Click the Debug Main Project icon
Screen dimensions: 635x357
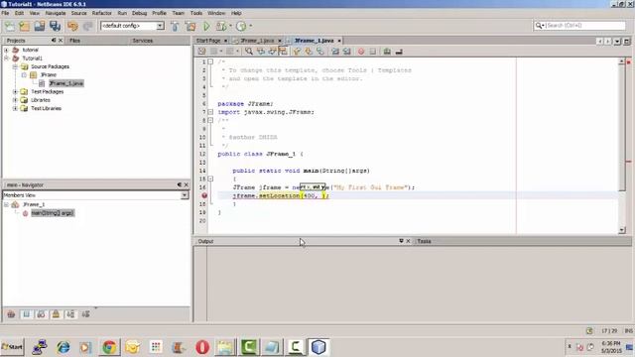click(x=221, y=27)
